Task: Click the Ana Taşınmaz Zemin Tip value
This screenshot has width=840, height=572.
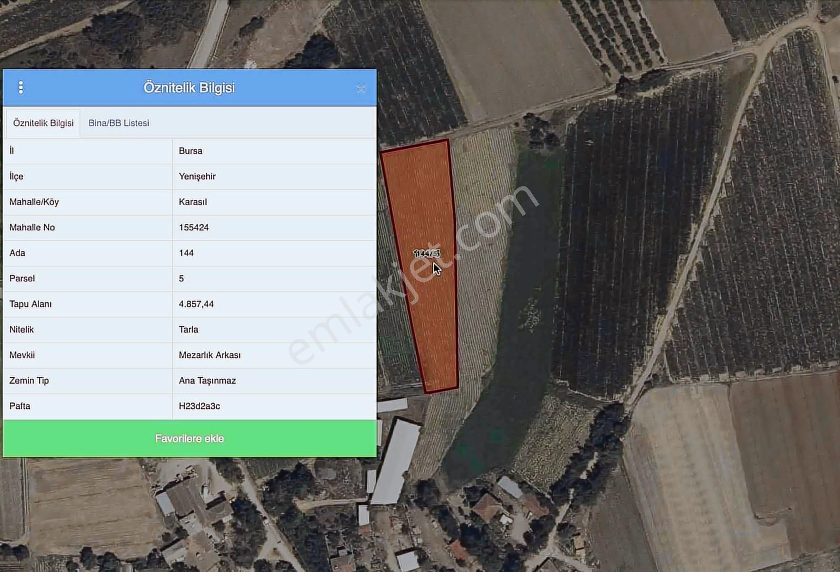Action: point(207,381)
